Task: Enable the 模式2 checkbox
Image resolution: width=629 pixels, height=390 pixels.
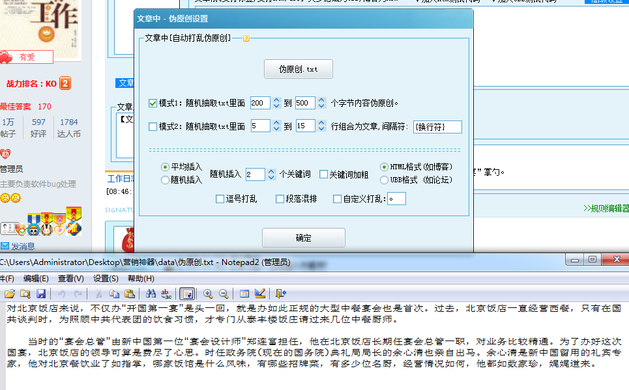Action: pos(153,126)
